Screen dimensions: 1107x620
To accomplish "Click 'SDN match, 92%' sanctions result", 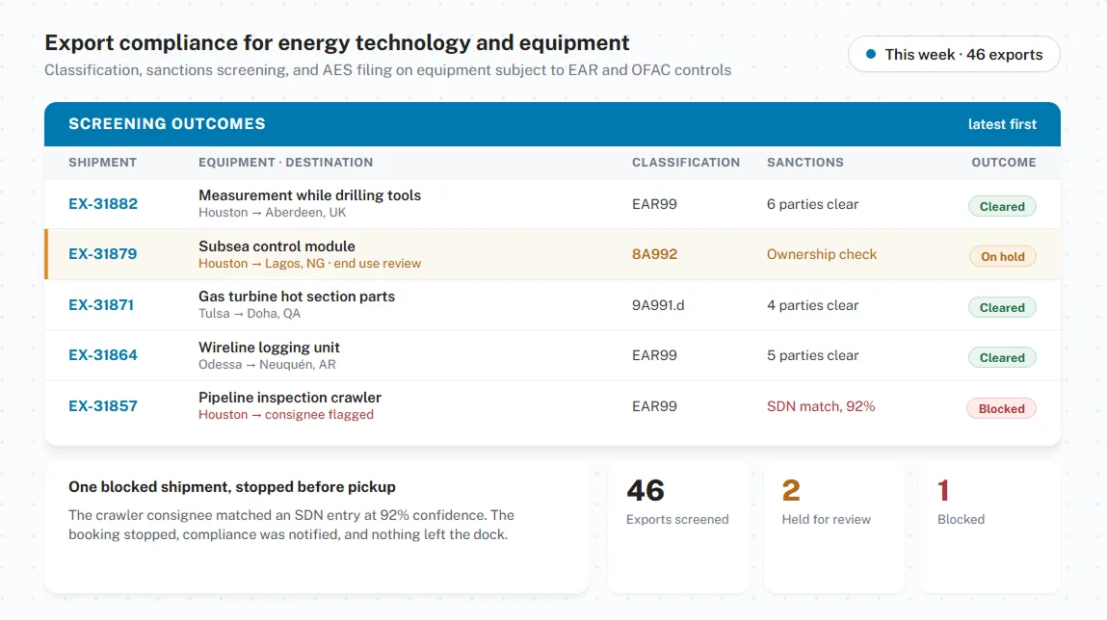I will point(820,405).
